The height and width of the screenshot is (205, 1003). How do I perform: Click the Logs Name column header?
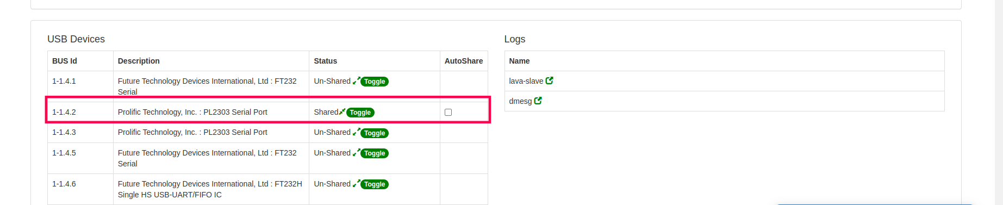tap(519, 61)
